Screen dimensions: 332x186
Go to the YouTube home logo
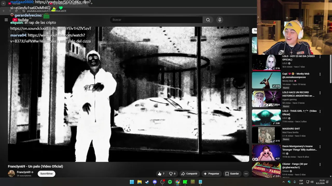point(20,20)
